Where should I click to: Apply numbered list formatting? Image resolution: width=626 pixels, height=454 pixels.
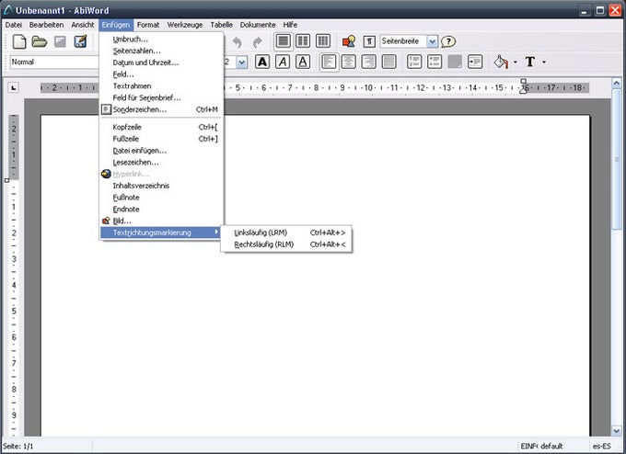pyautogui.click(x=414, y=62)
